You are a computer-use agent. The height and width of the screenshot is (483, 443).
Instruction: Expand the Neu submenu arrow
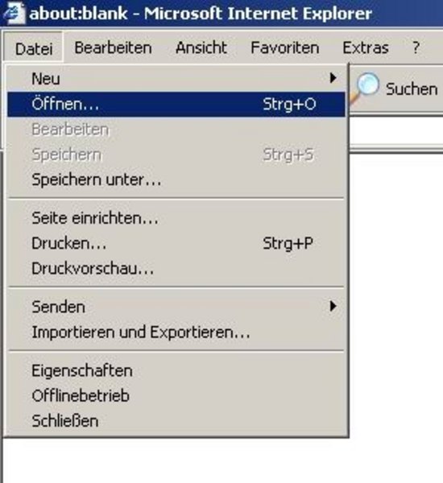pyautogui.click(x=333, y=78)
